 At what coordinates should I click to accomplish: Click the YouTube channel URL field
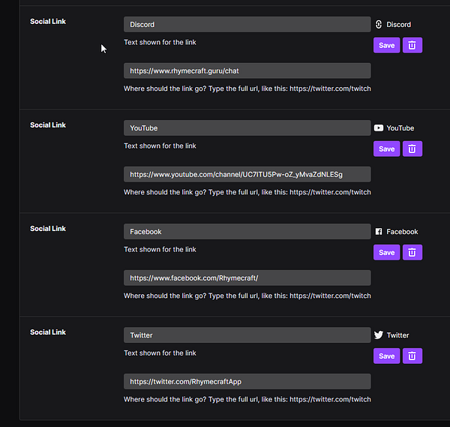(x=247, y=175)
